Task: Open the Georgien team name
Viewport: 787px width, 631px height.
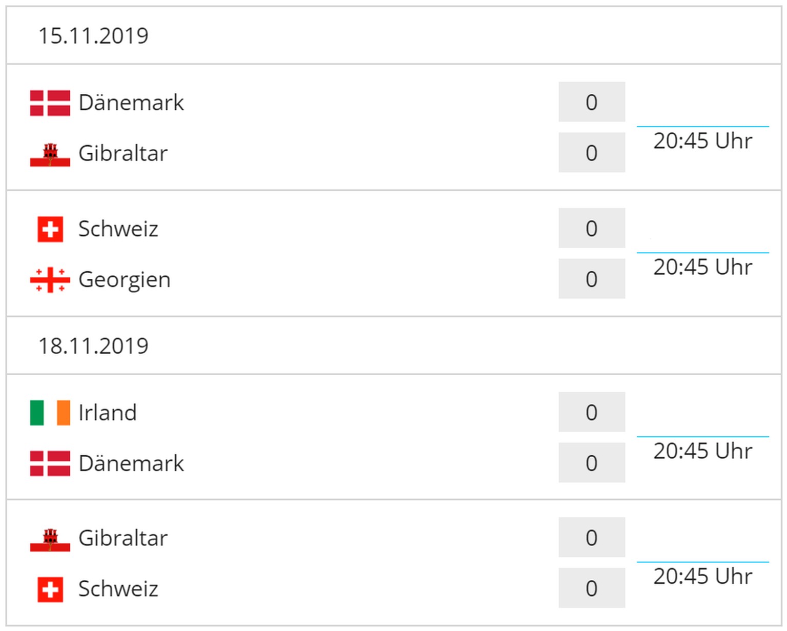Action: (124, 280)
